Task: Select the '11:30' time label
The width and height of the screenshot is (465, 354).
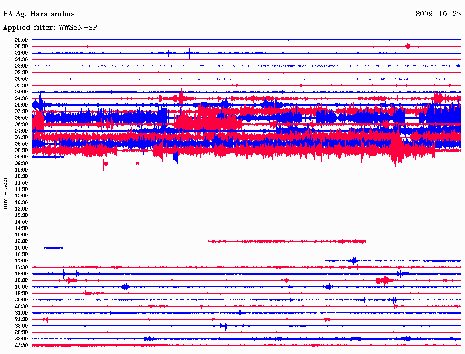Action: point(21,189)
